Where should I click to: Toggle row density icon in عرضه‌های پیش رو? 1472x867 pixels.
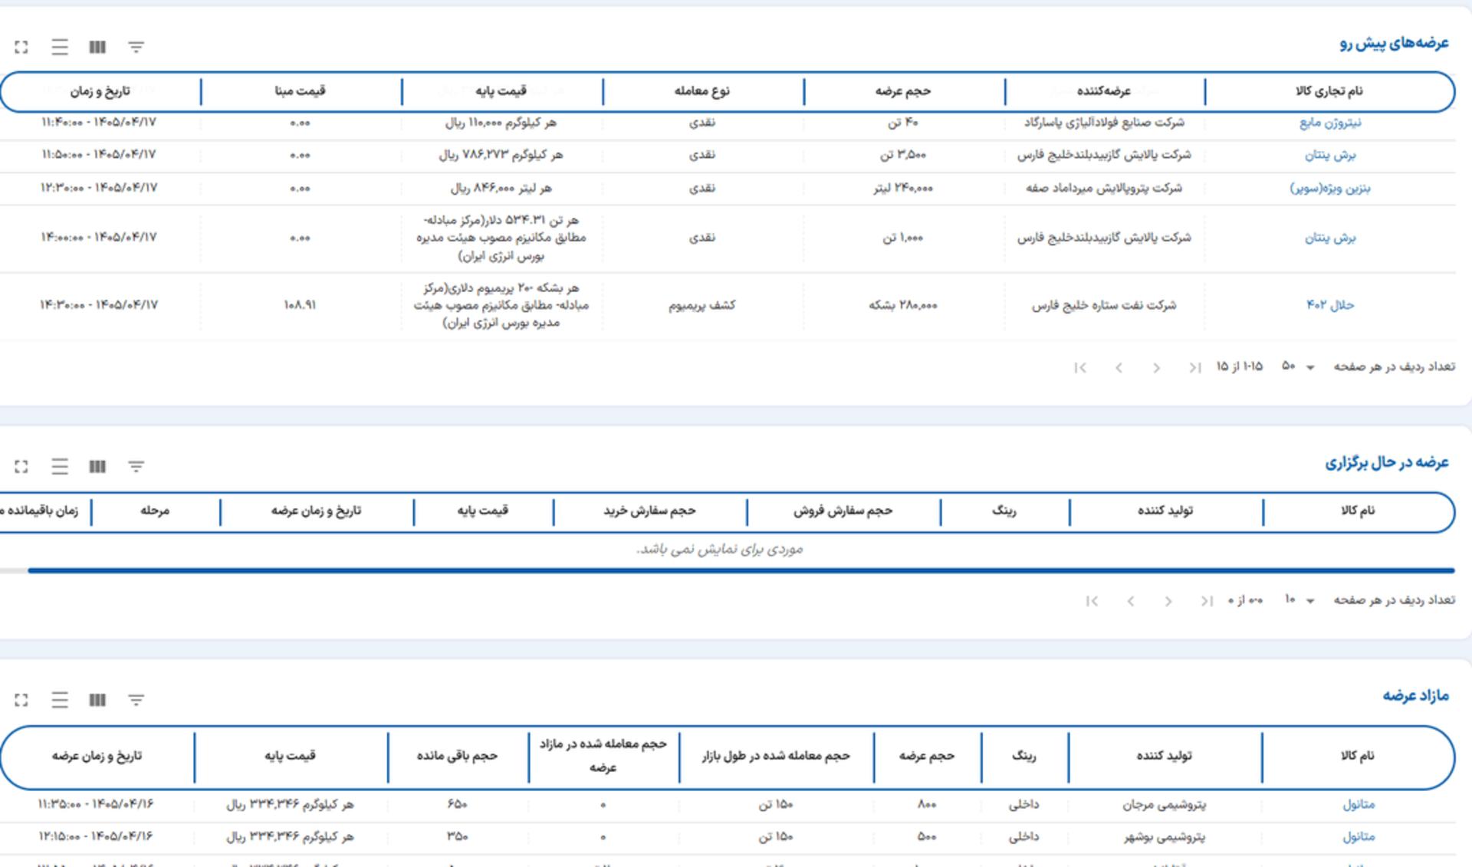pyautogui.click(x=60, y=48)
